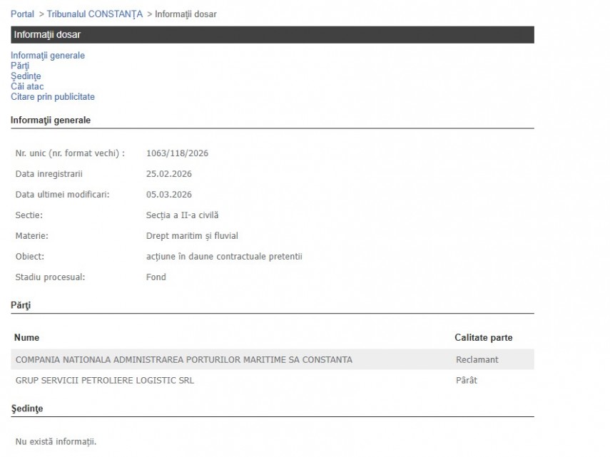Select the Părți navigation link at top
Image resolution: width=610 pixels, height=457 pixels.
click(20, 66)
